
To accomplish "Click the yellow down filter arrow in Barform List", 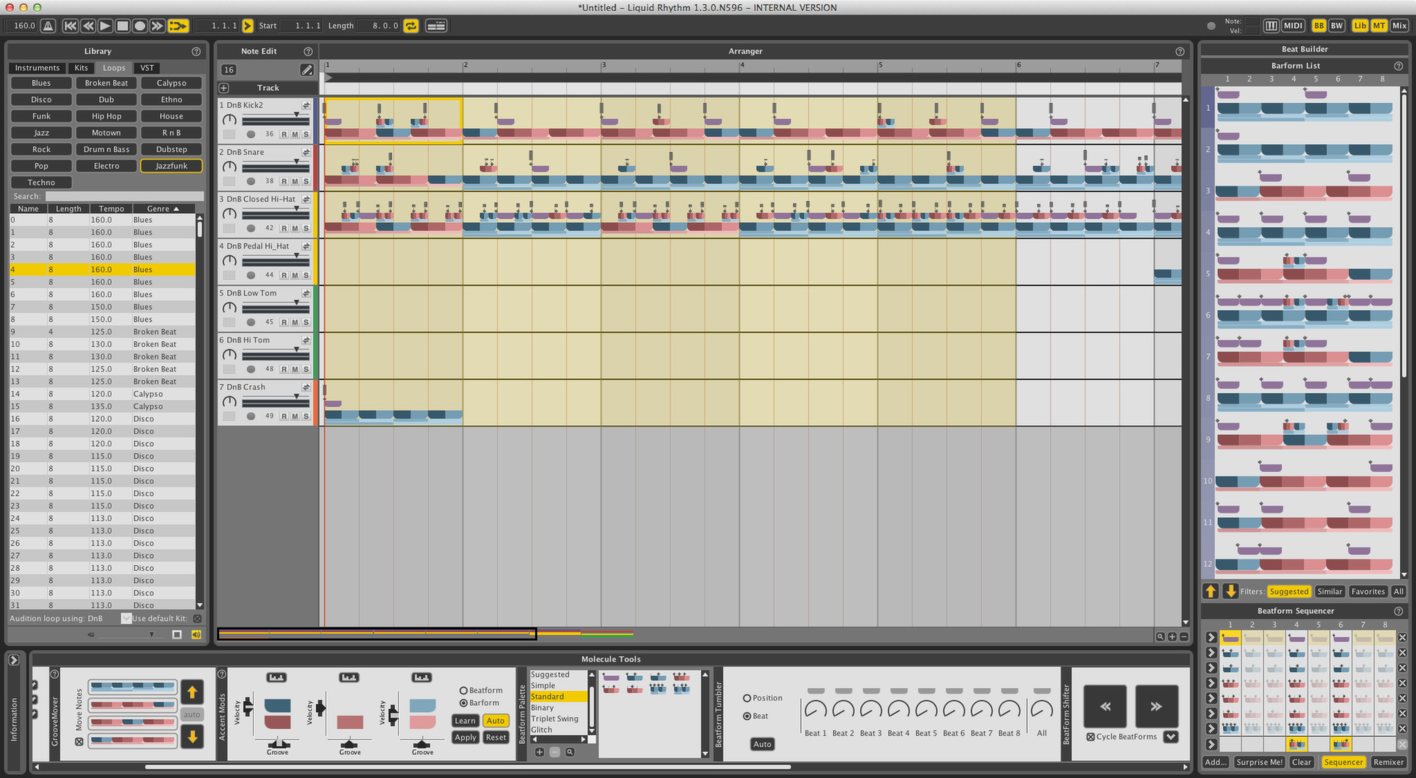I will coord(1233,591).
